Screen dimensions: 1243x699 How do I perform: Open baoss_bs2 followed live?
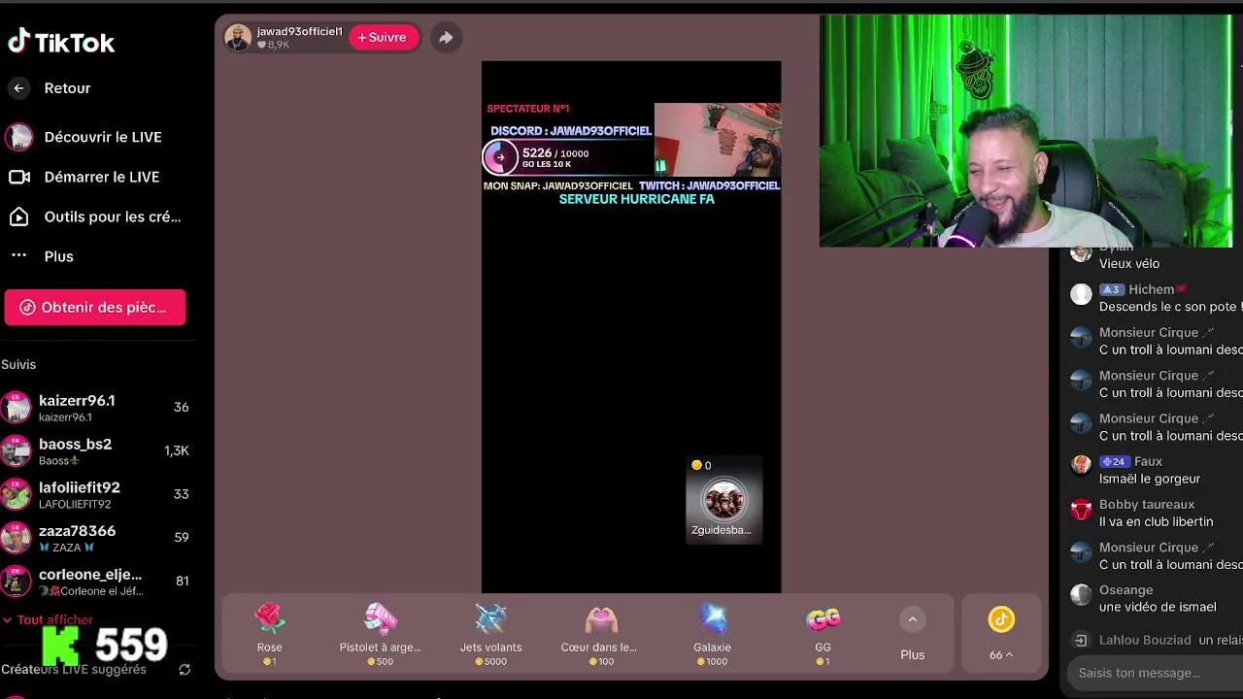97,451
